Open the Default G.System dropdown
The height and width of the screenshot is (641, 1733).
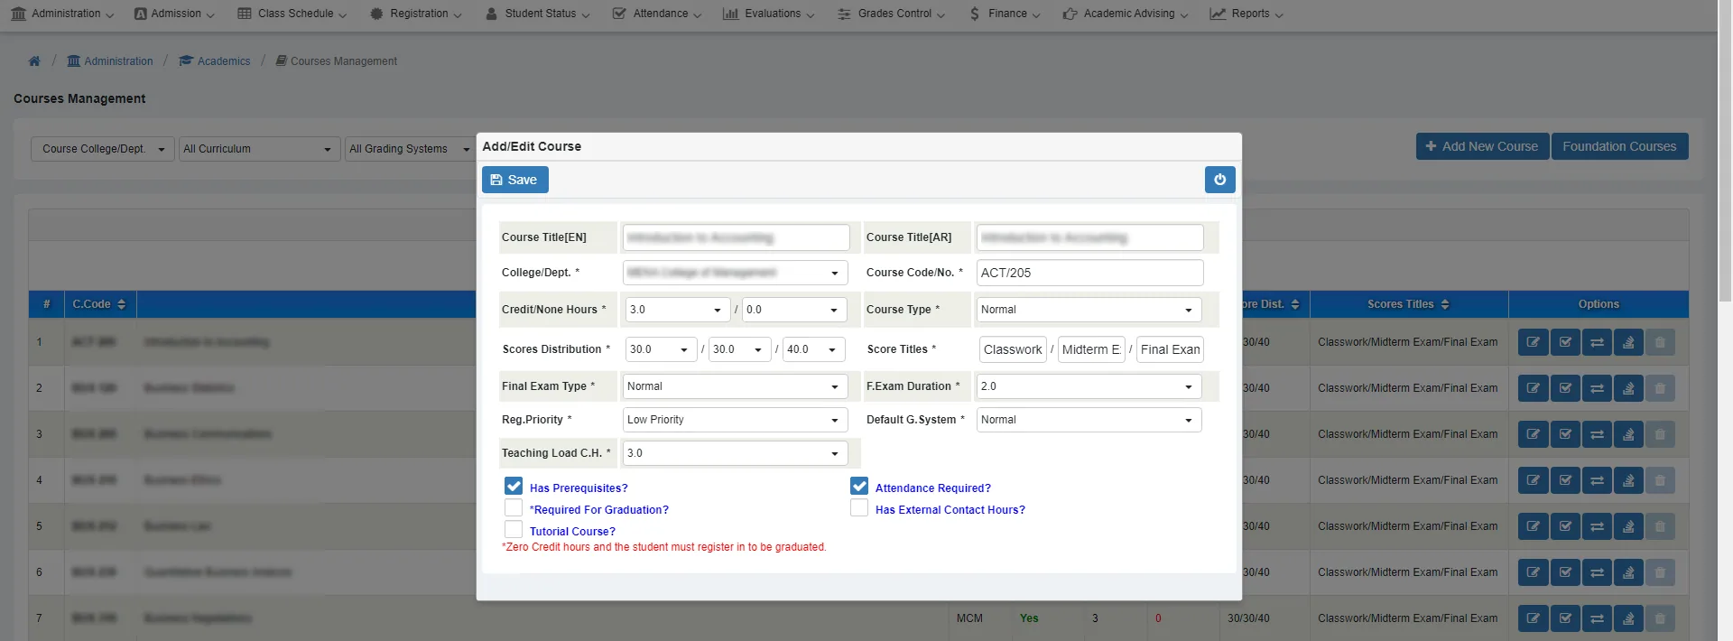pyautogui.click(x=1089, y=420)
